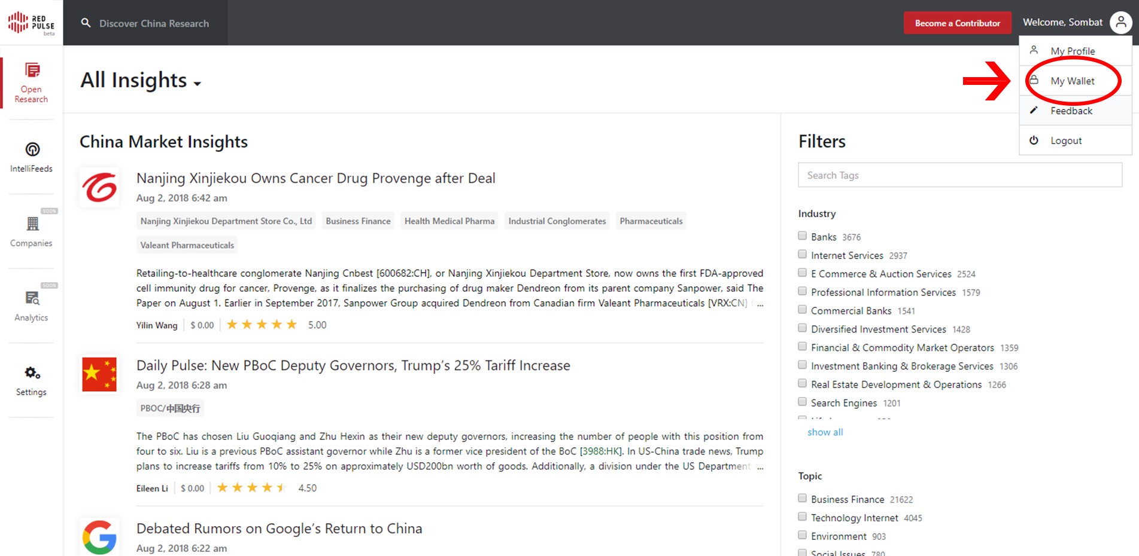Open Daily Pulse PBoC Deputy Governors article
The width and height of the screenshot is (1139, 556).
coord(353,365)
